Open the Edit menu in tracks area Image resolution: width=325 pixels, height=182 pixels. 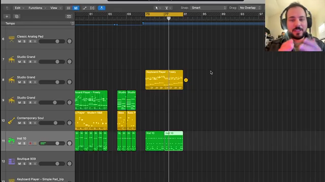click(19, 8)
